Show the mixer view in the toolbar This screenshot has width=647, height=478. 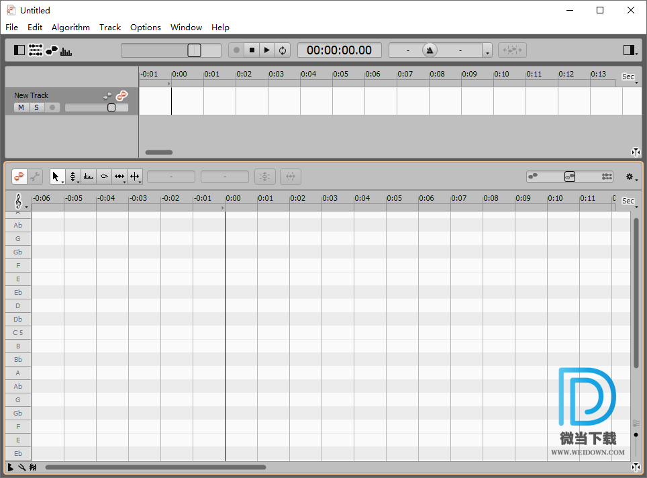36,50
